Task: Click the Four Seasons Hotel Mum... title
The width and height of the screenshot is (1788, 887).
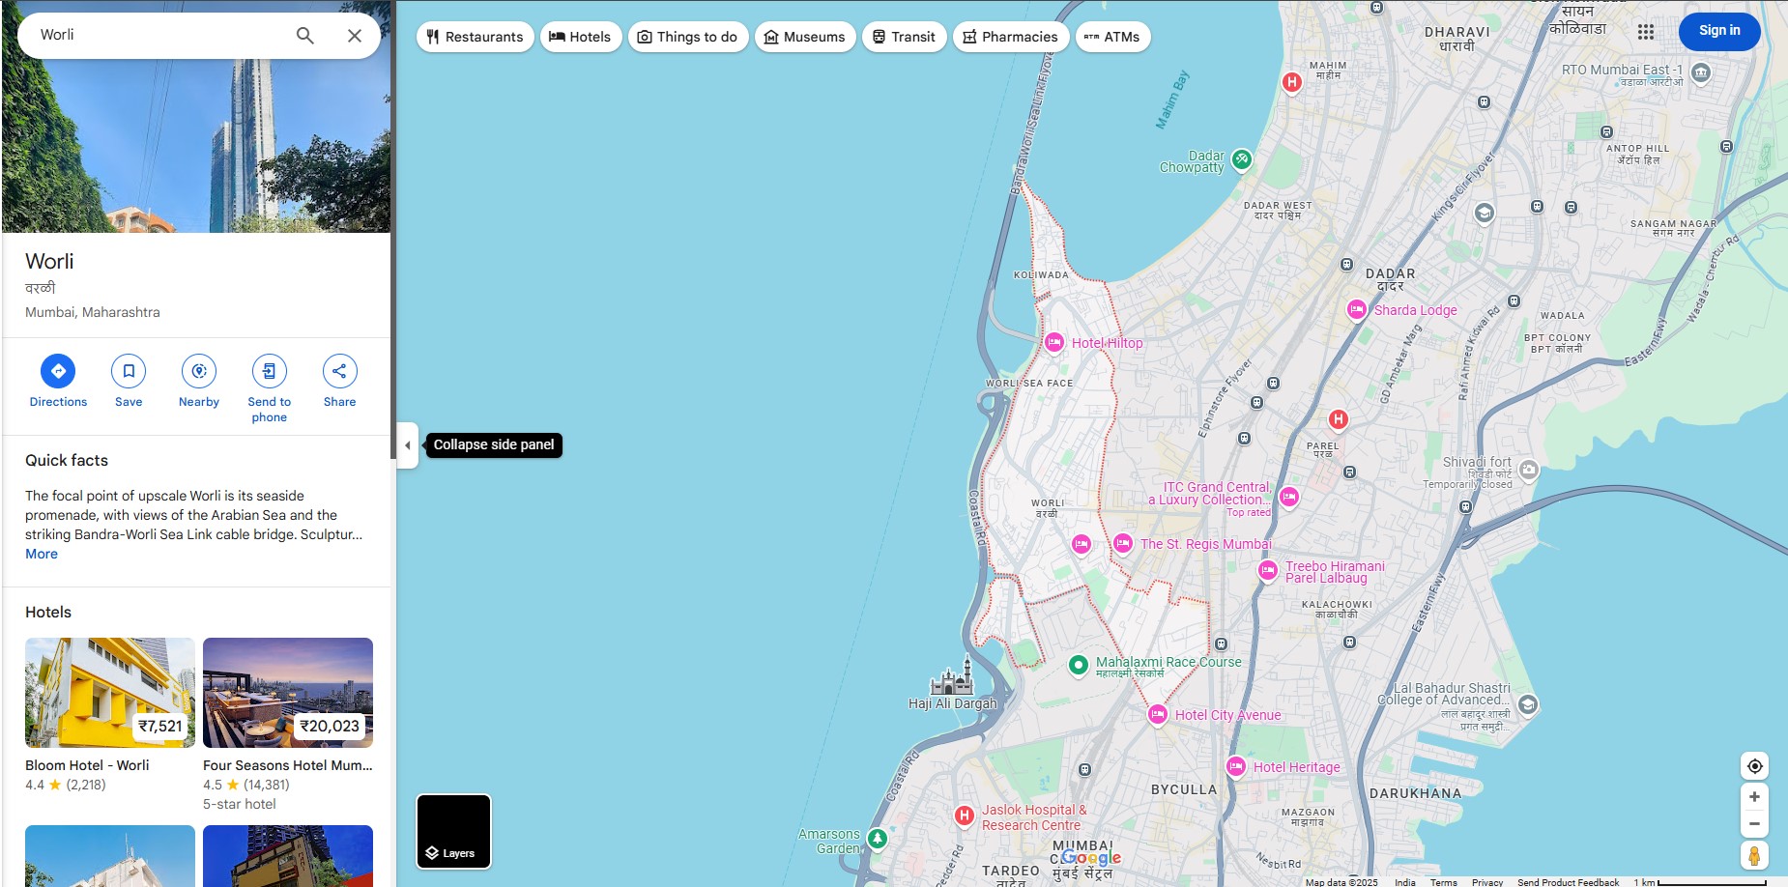Action: 288,765
